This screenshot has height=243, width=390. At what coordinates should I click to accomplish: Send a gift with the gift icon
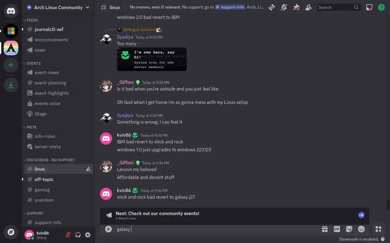(325, 229)
